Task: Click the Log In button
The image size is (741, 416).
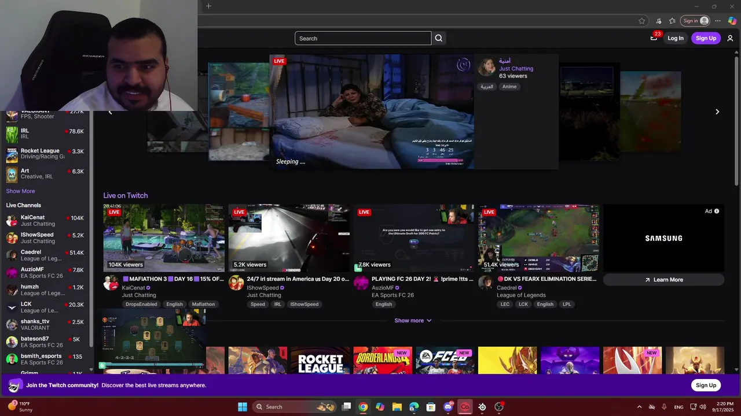Action: click(676, 38)
